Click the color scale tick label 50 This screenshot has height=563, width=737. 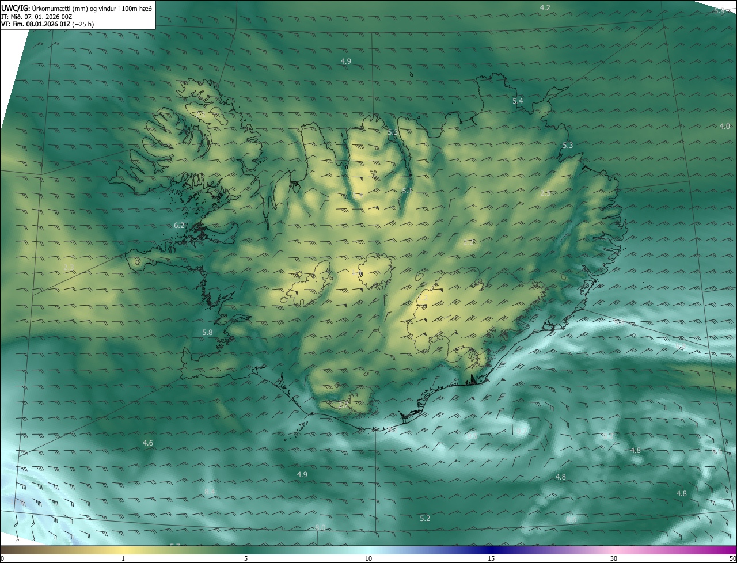[x=732, y=558]
